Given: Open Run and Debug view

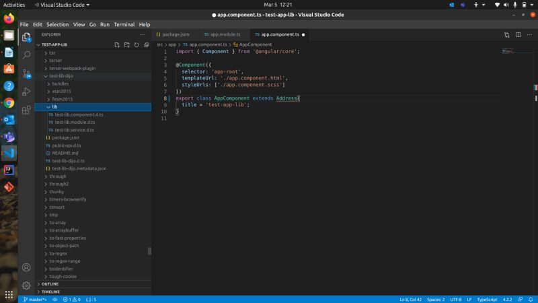Looking at the screenshot, I should [26, 92].
